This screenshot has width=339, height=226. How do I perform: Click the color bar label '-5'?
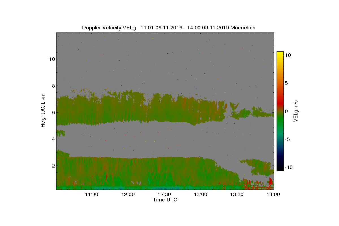point(287,139)
